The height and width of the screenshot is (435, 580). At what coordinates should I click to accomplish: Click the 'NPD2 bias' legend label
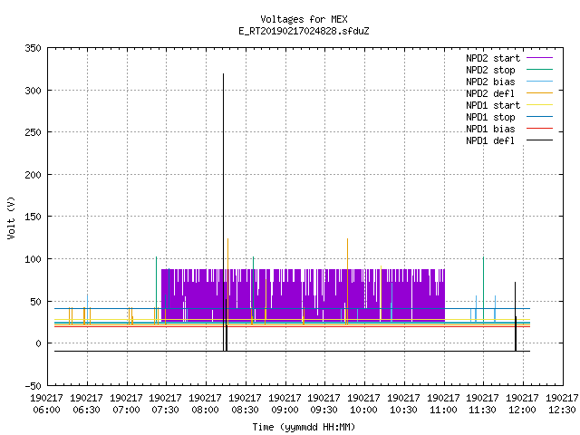(490, 82)
